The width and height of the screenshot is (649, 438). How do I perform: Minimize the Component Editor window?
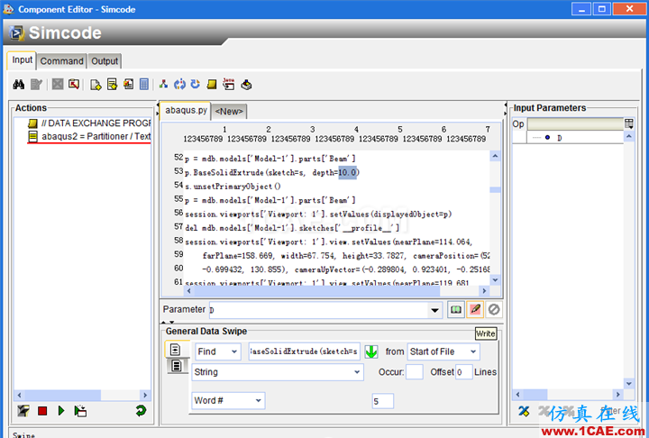pos(581,9)
